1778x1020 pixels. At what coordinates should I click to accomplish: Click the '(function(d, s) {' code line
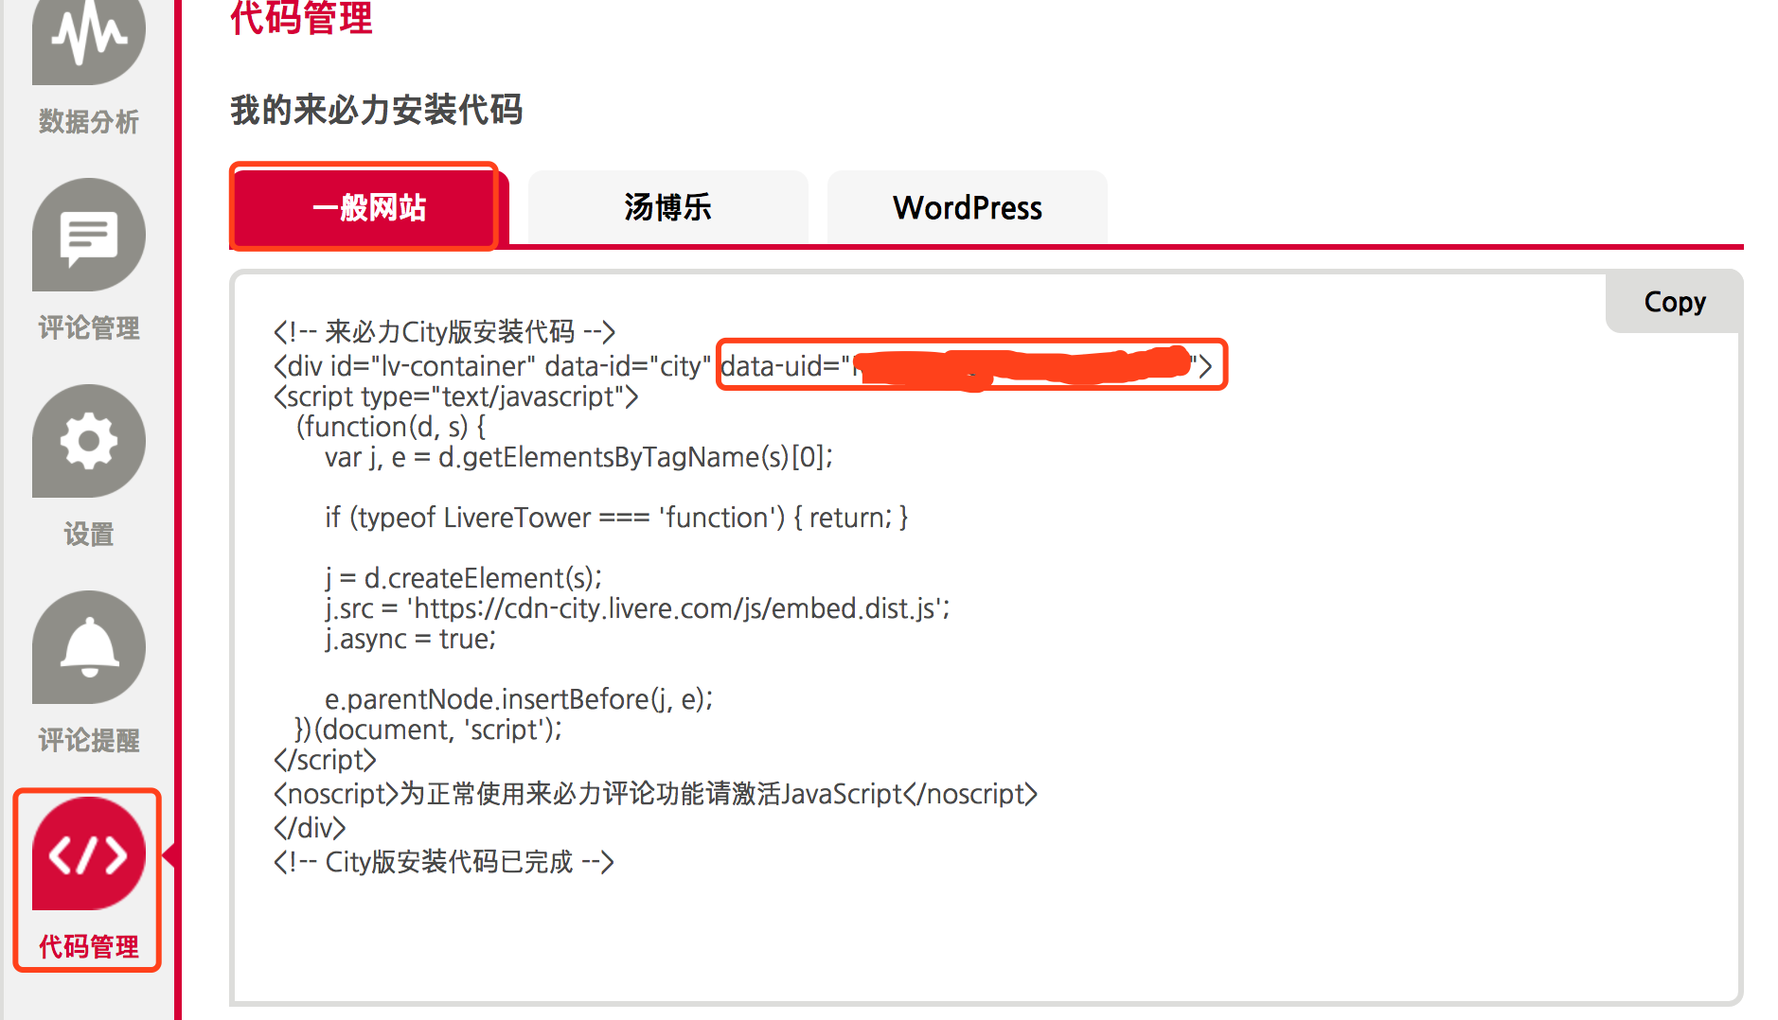391,427
